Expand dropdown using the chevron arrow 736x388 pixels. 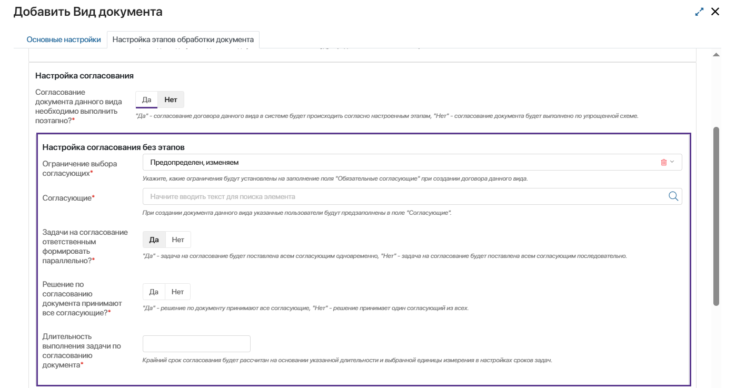tap(672, 162)
